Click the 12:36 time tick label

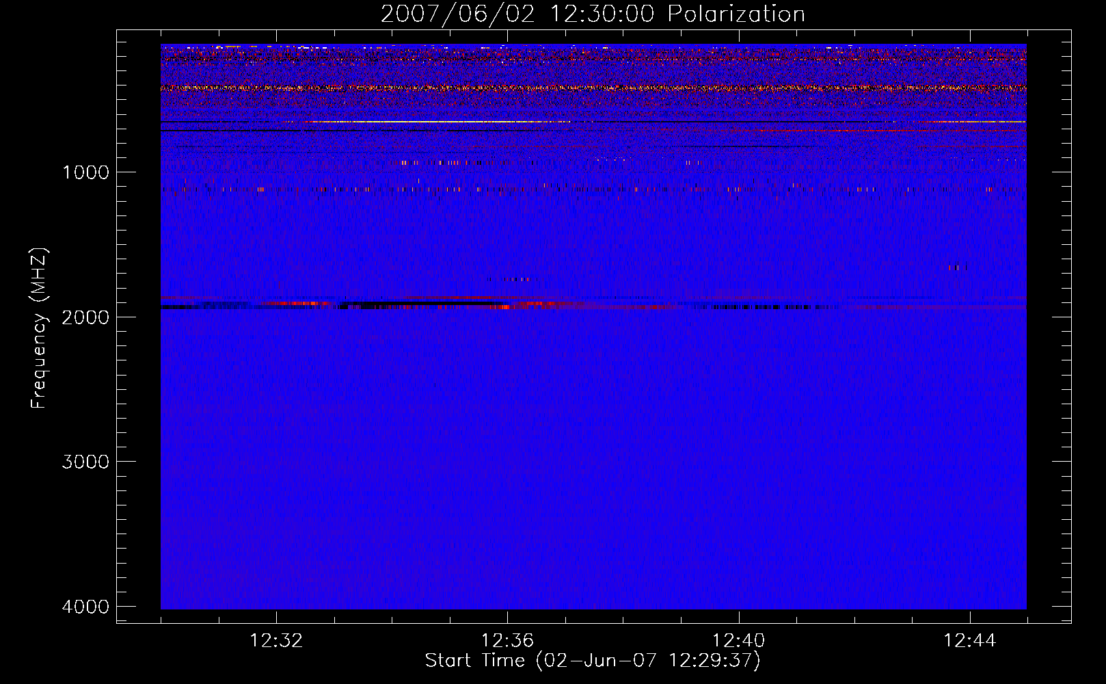(x=507, y=641)
